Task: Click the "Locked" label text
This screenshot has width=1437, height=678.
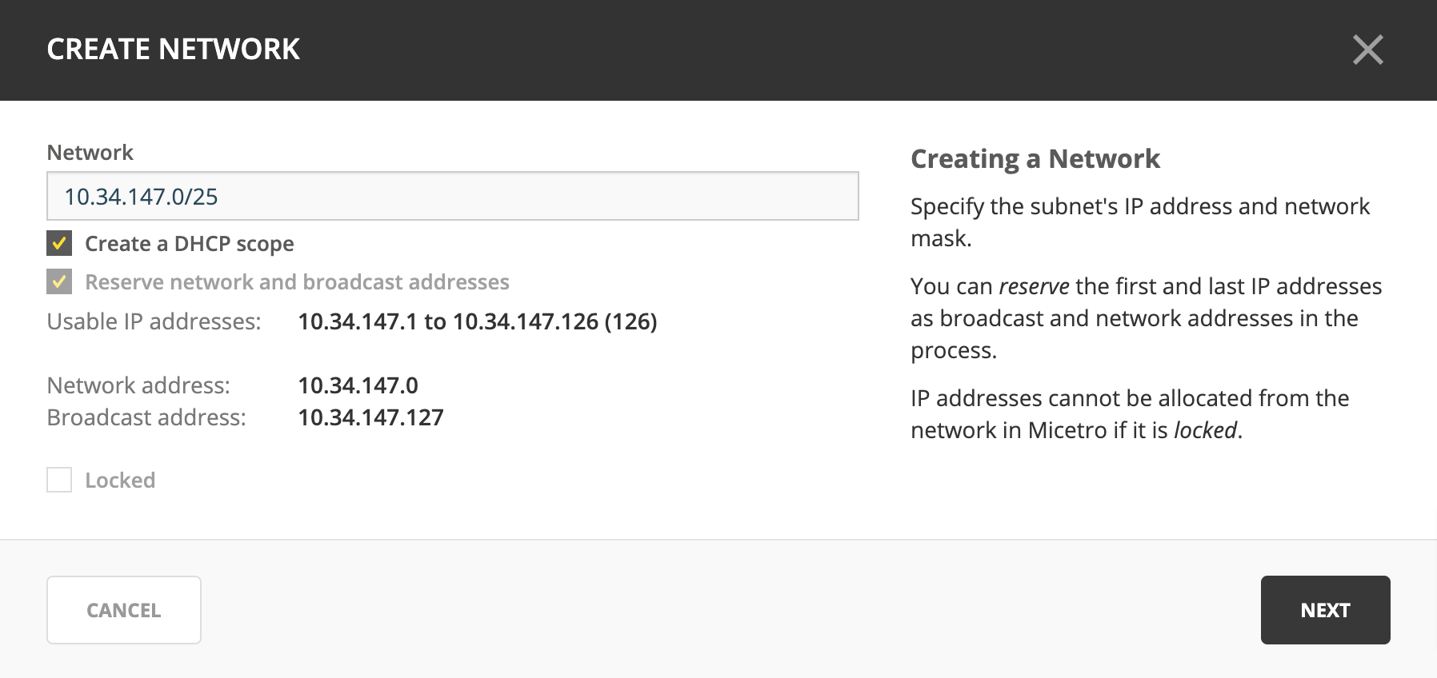Action: pyautogui.click(x=120, y=481)
